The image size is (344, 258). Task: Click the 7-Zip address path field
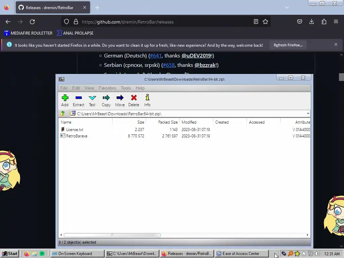click(x=190, y=114)
